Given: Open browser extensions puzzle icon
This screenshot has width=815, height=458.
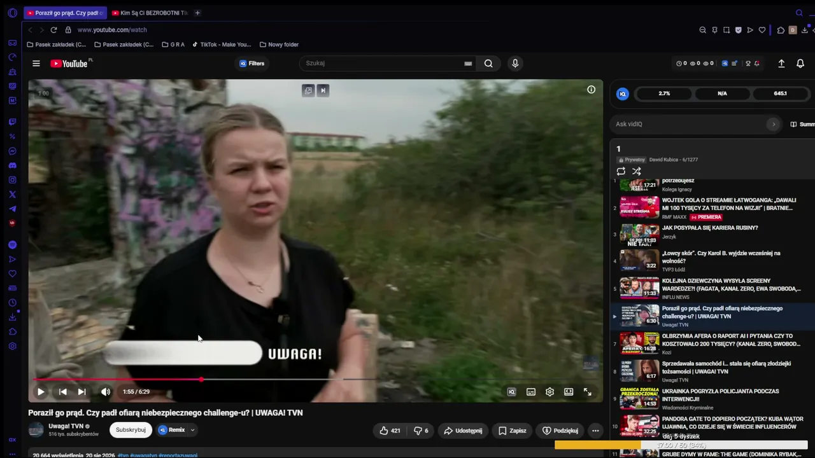Looking at the screenshot, I should (x=781, y=30).
